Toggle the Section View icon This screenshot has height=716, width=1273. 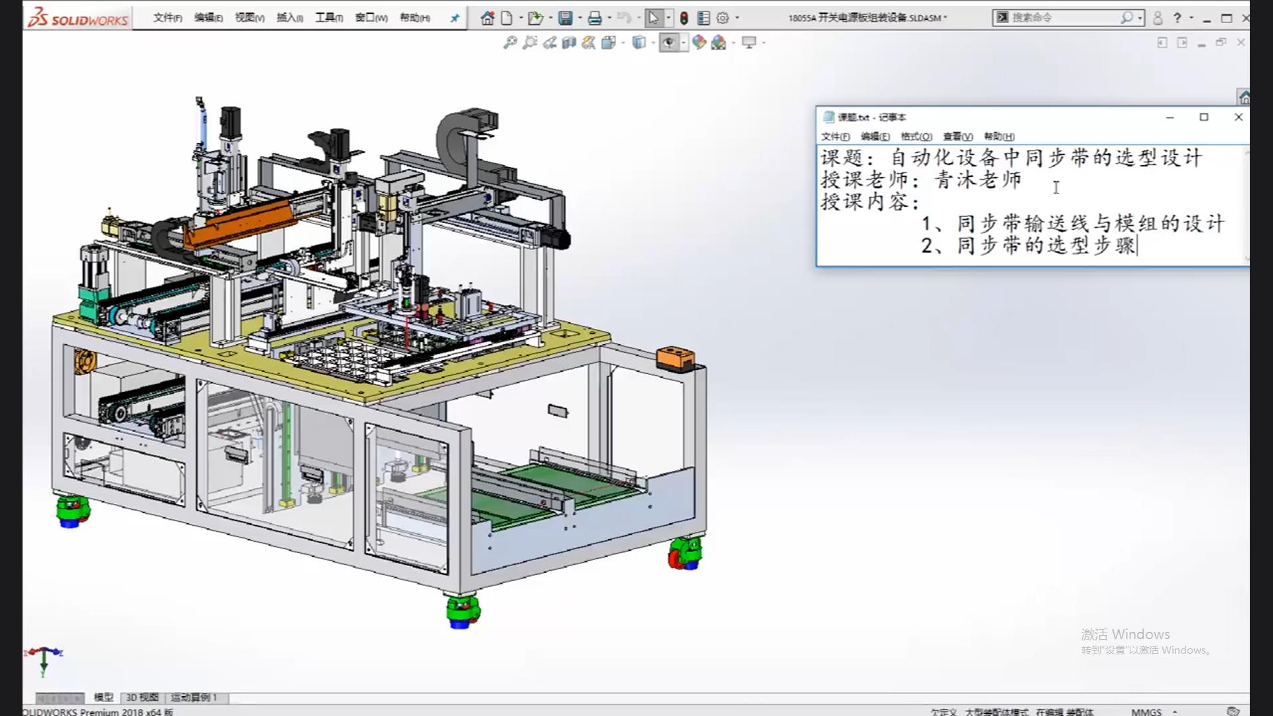569,43
